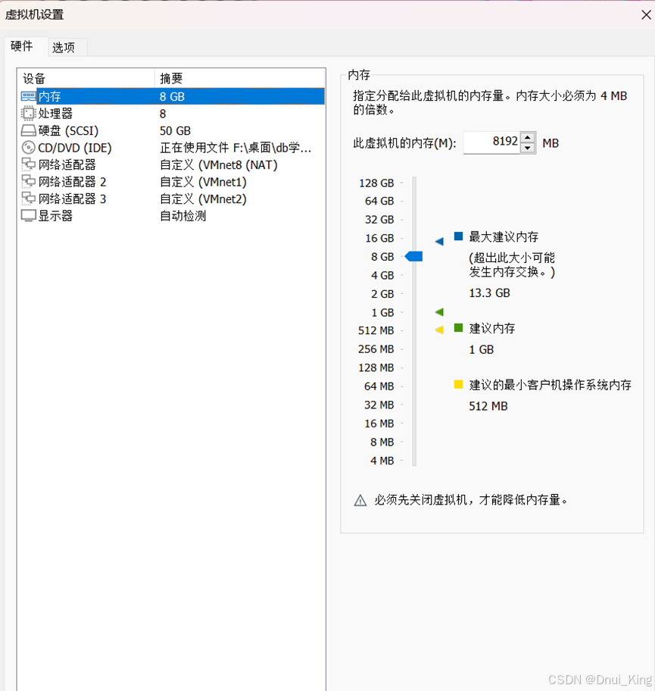The width and height of the screenshot is (655, 691).
Task: Select the 自定义 (VMnet8 (NAT) summary
Action: click(x=219, y=165)
